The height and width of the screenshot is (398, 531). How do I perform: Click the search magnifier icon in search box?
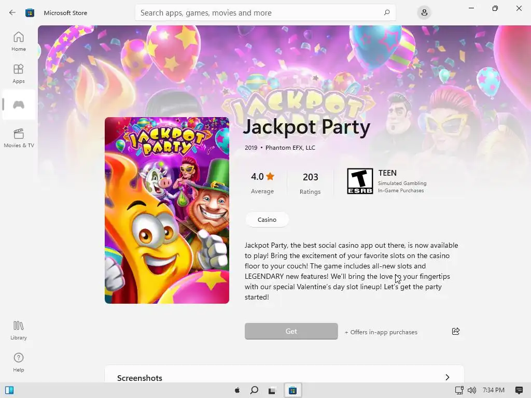click(387, 12)
